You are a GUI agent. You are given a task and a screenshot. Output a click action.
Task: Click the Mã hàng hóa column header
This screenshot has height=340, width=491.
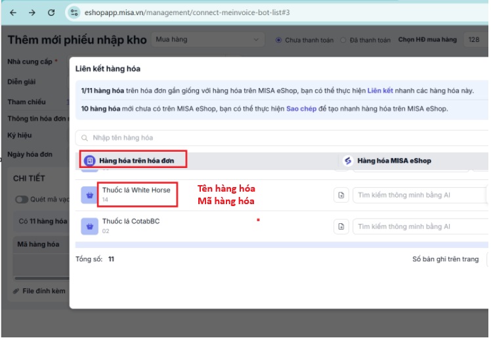[x=38, y=244]
